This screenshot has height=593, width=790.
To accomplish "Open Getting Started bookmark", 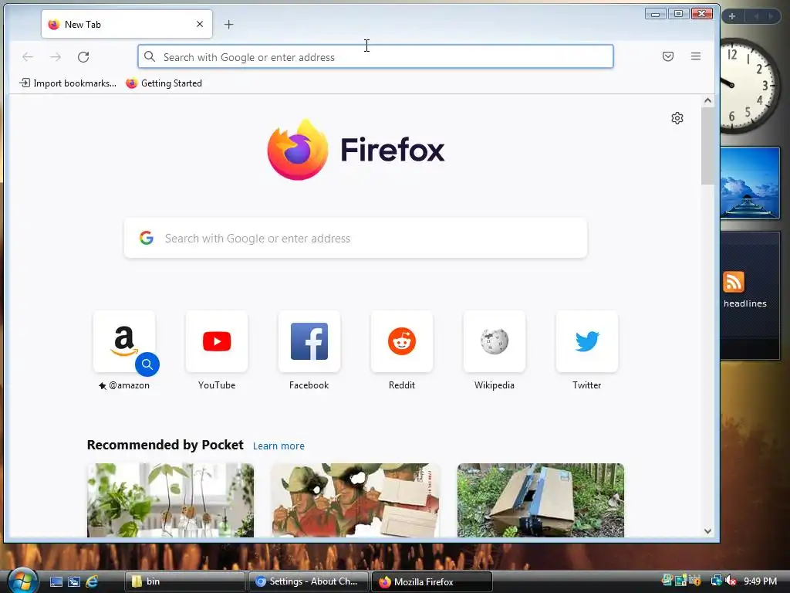I will coord(164,83).
